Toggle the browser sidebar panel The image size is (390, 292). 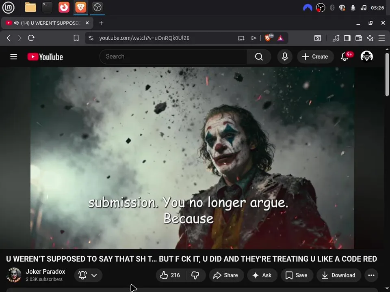click(347, 38)
